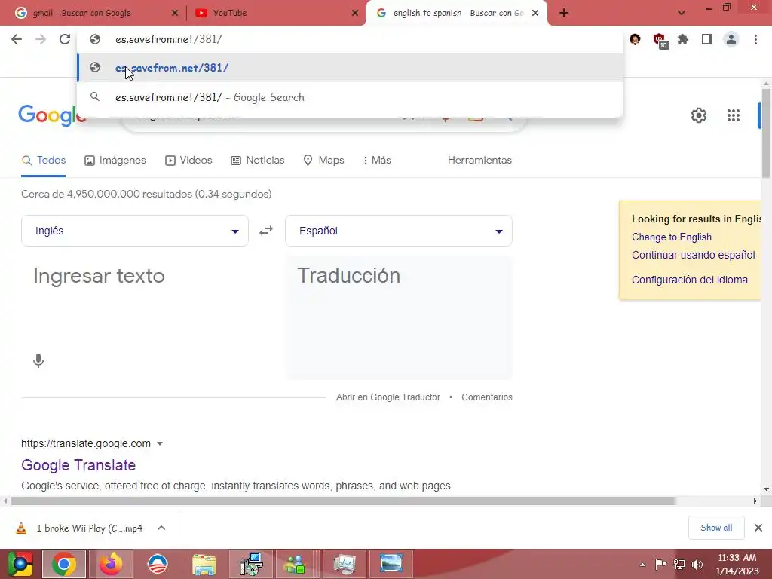The height and width of the screenshot is (579, 772).
Task: Open Chrome's three-dot menu
Action: coord(755,39)
